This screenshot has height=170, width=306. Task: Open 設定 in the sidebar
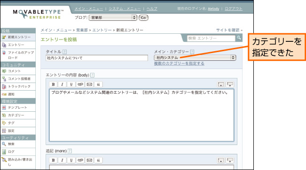[x=18, y=131]
